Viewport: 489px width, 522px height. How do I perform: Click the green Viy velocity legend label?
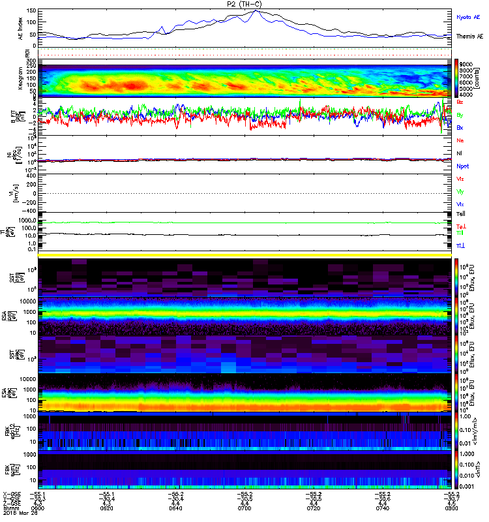point(460,192)
